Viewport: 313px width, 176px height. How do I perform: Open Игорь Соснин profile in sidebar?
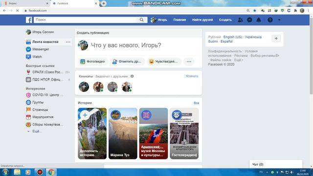point(40,32)
